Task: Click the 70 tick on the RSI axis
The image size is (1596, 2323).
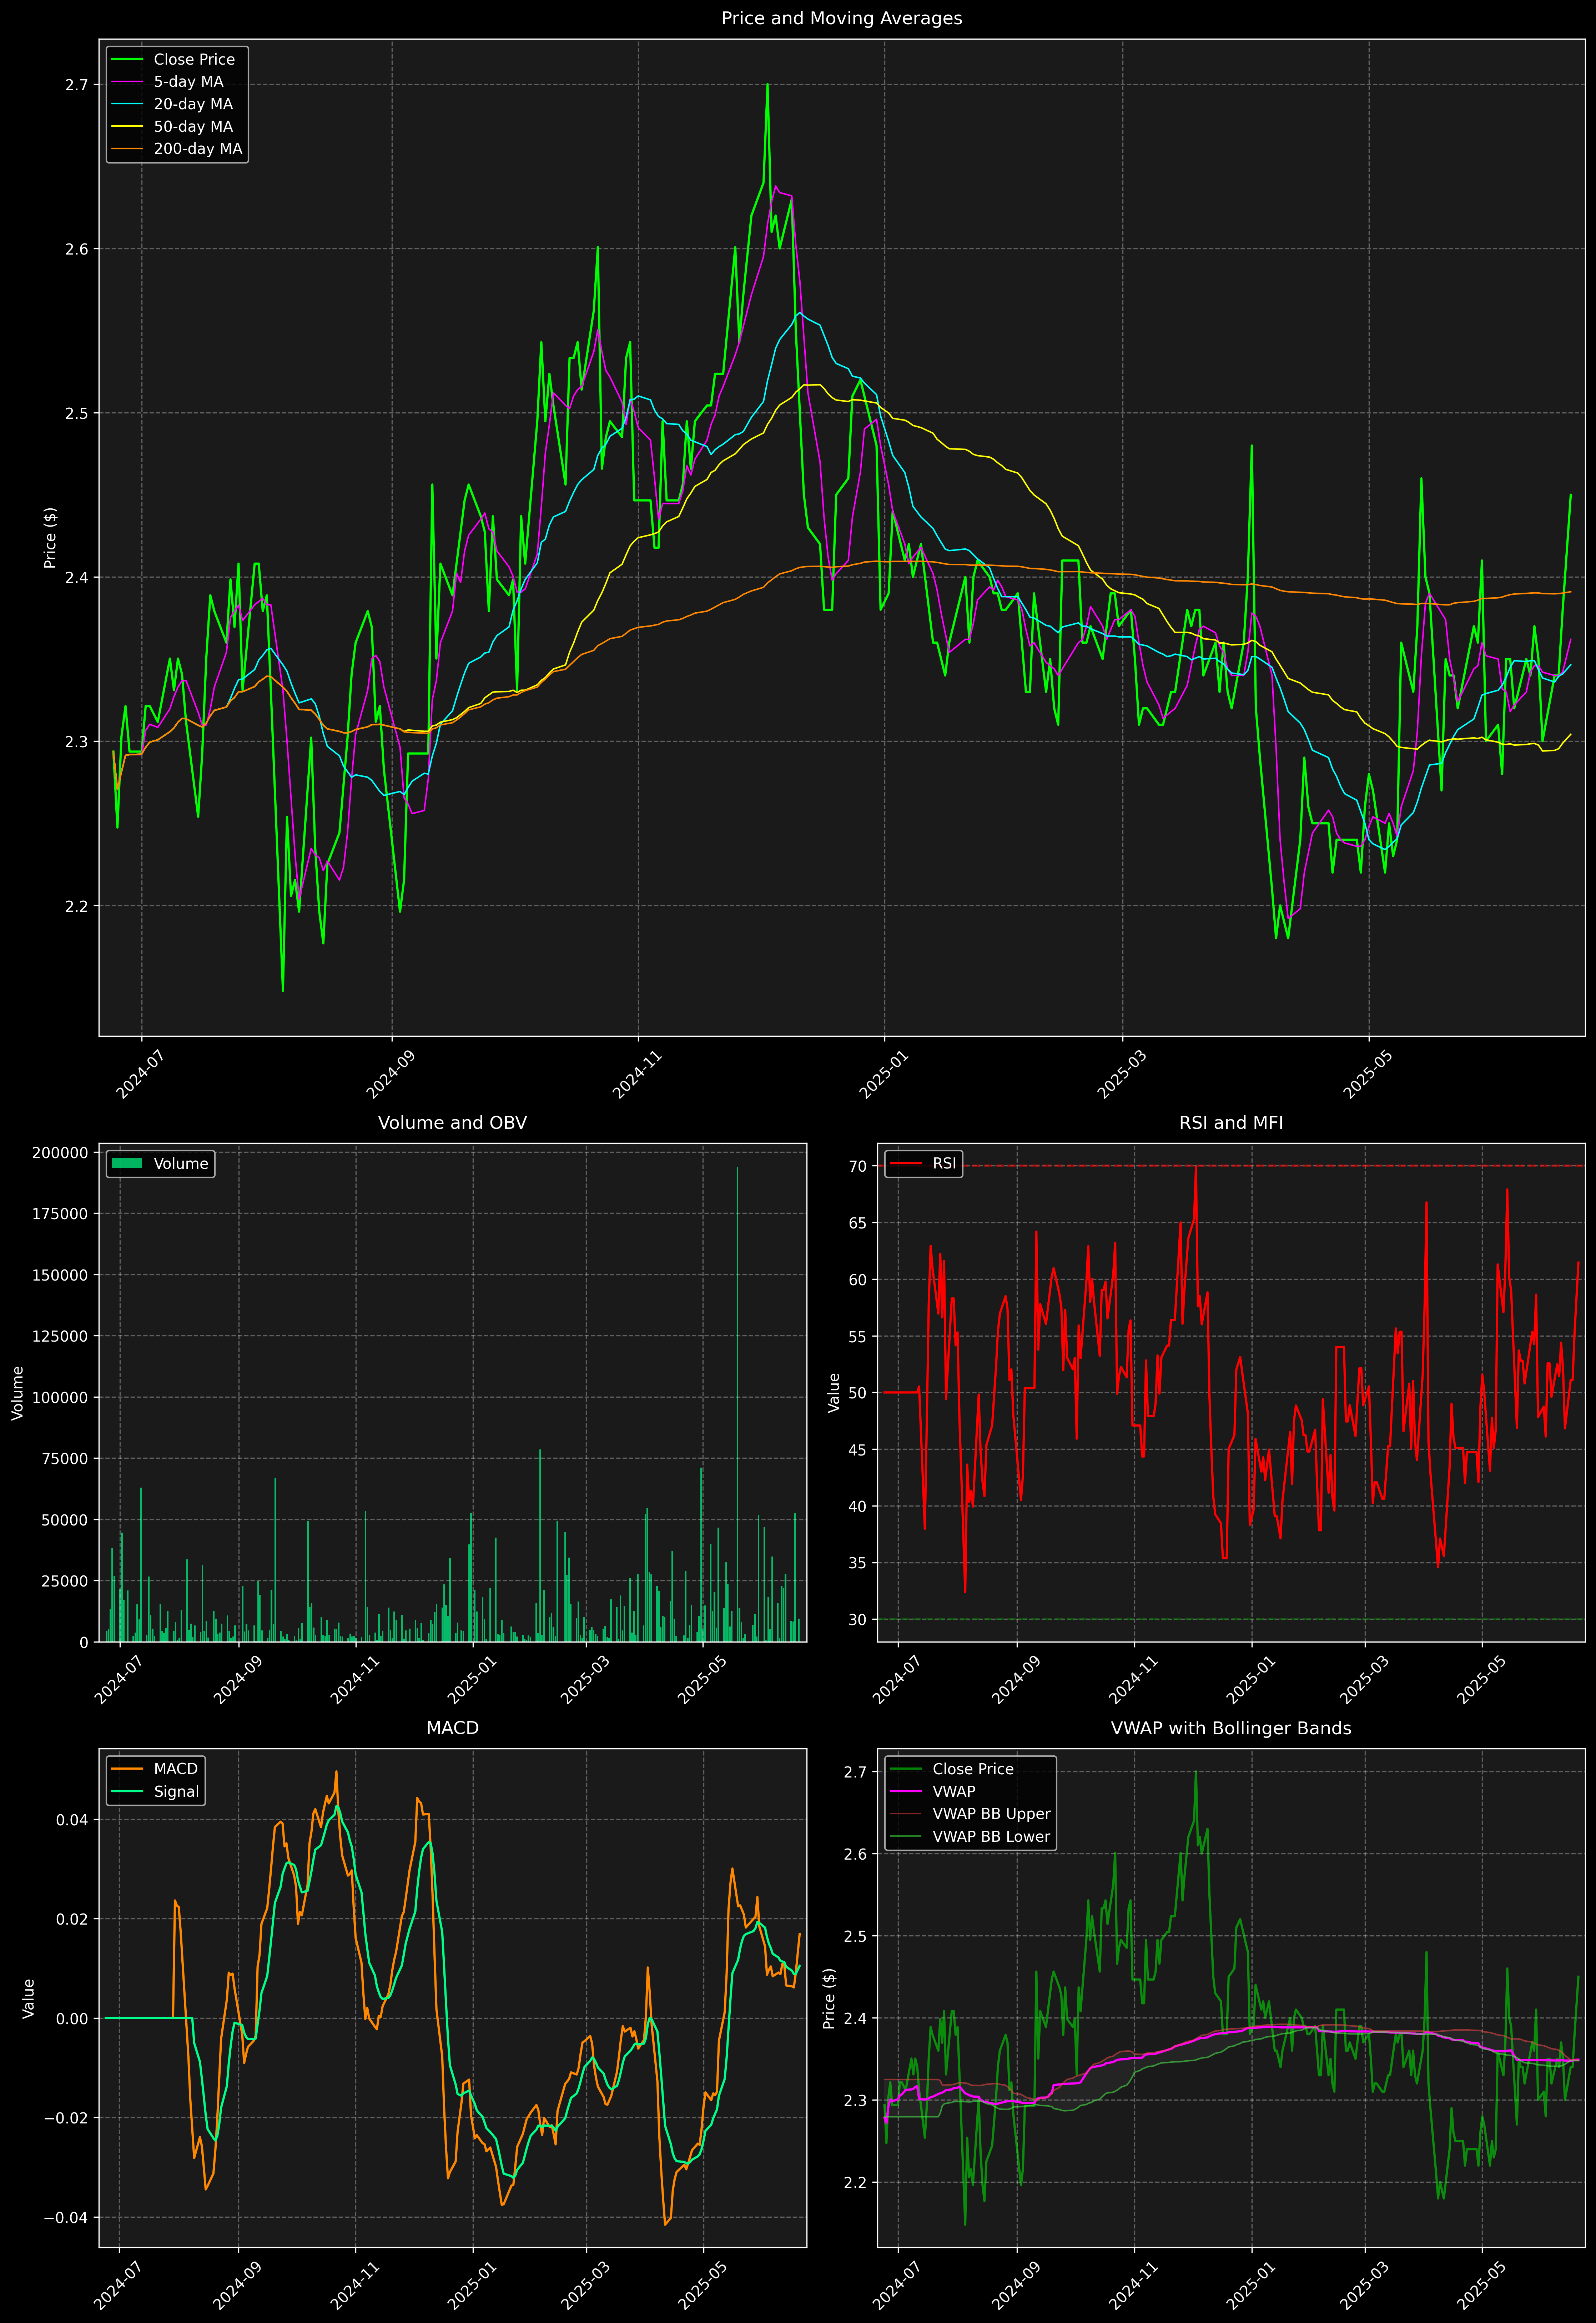Action: click(858, 1166)
